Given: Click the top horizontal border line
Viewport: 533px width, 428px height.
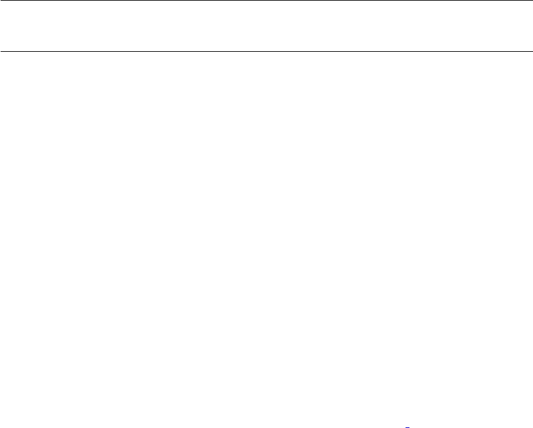Looking at the screenshot, I should point(266,1).
